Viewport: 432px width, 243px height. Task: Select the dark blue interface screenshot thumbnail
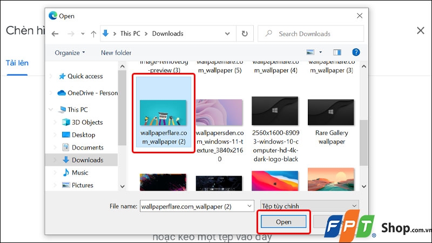(x=219, y=183)
